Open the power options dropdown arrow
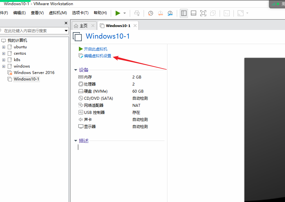Screen dimensions: 285x202 [125, 13]
